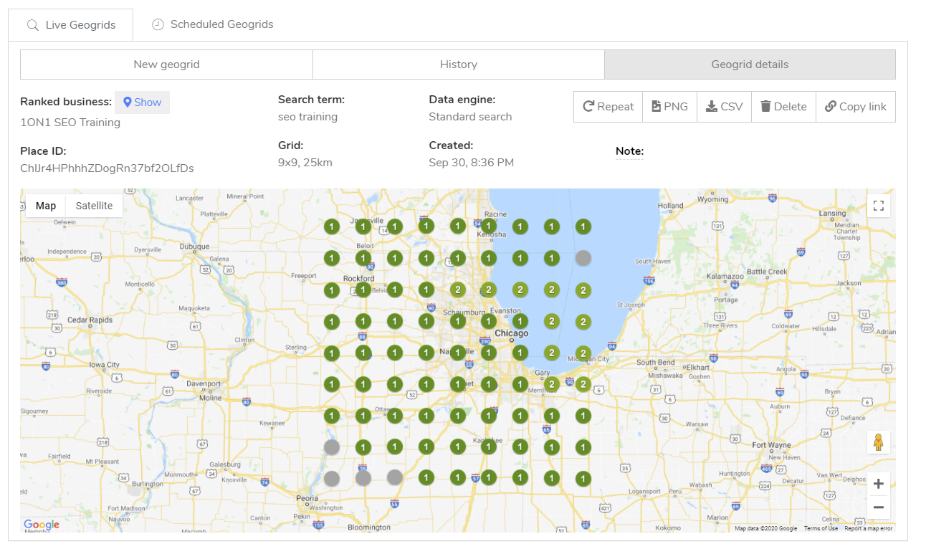
Task: Toggle fullscreen map view
Action: 878,206
